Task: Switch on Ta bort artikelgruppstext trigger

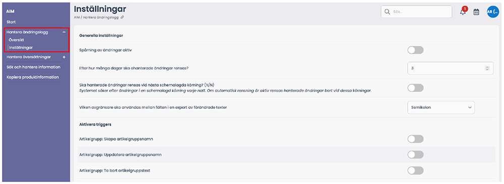Action: pyautogui.click(x=415, y=170)
